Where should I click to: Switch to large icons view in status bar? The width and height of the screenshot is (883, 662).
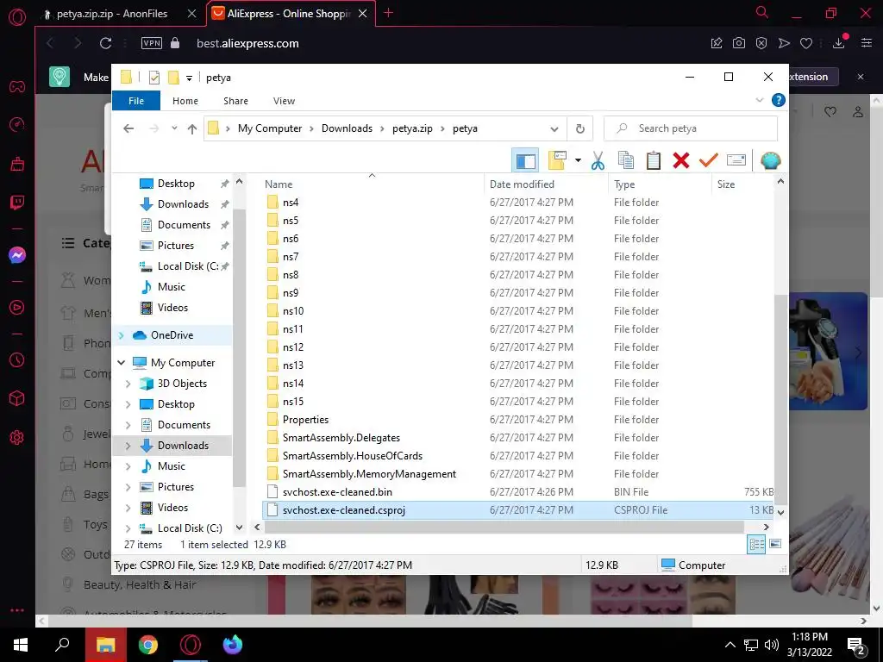coord(775,545)
